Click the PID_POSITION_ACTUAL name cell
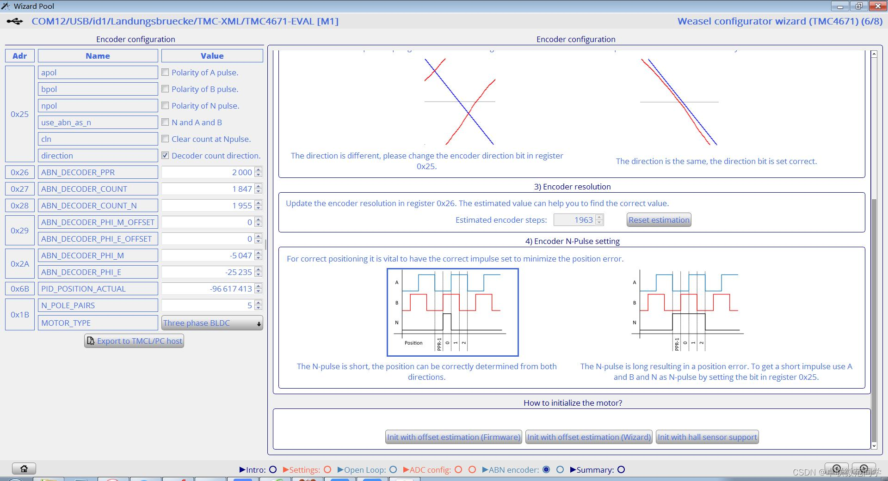888x481 pixels. [98, 289]
